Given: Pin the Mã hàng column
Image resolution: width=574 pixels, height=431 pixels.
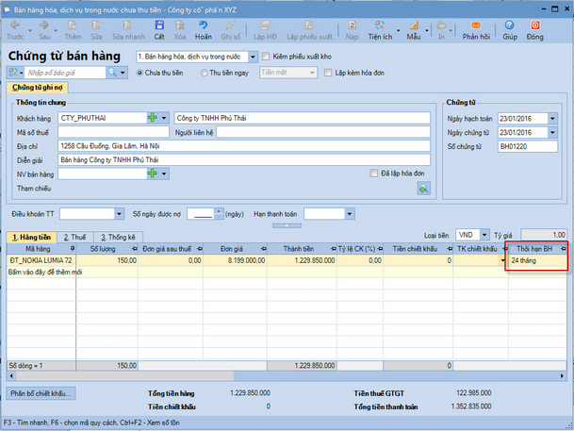Looking at the screenshot, I should pyautogui.click(x=73, y=249).
